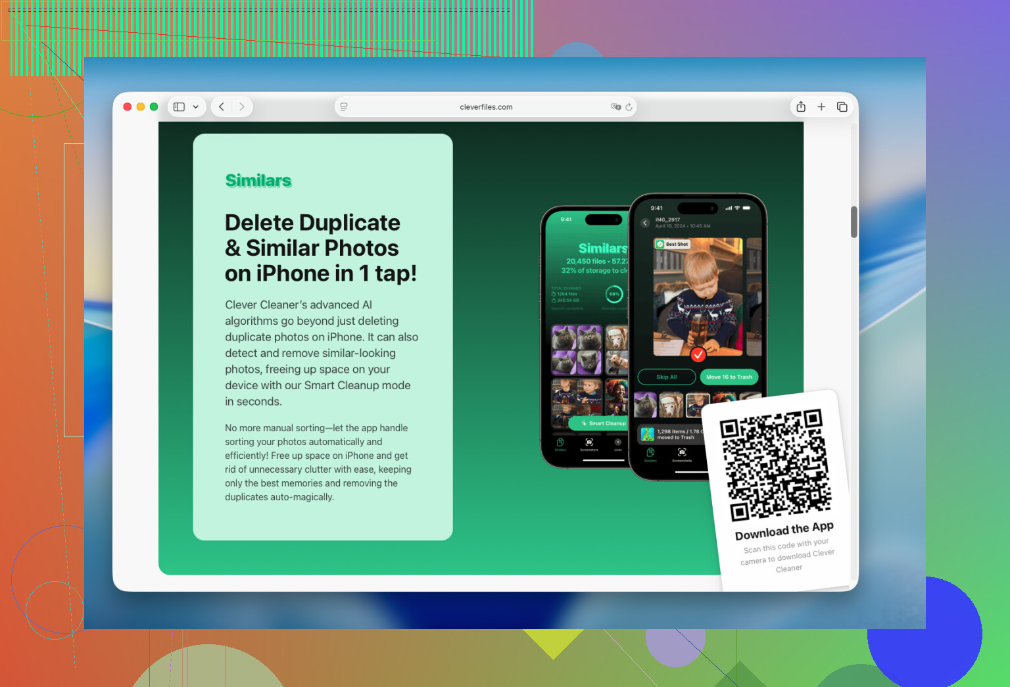Click the back arrow on the IMG_2917 screen
Image resolution: width=1010 pixels, height=687 pixels.
pos(645,223)
